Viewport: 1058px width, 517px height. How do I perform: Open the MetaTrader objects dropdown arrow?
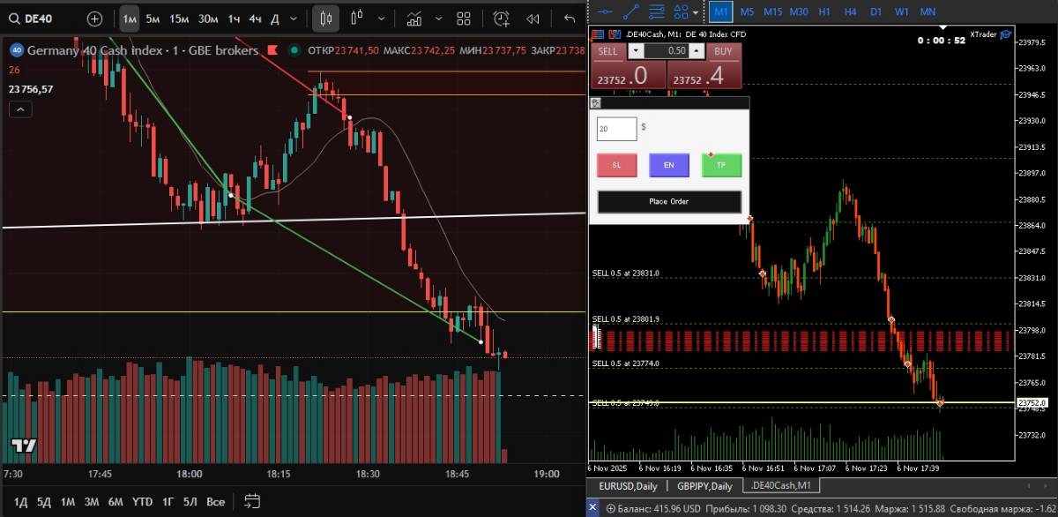coord(696,12)
